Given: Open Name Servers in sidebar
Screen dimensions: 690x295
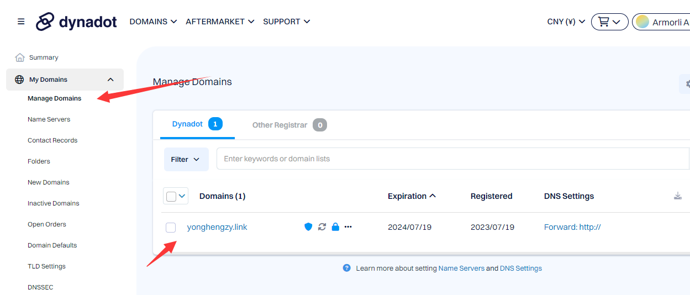Looking at the screenshot, I should 49,119.
